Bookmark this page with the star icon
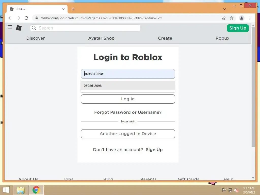 232,18
